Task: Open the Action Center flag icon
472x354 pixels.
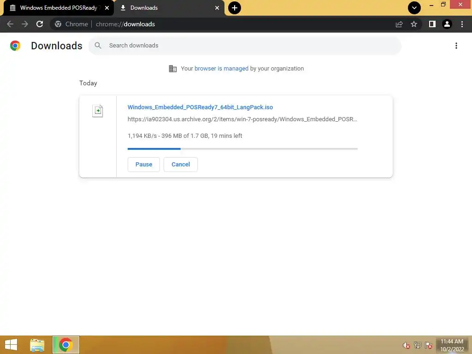Action: 429,345
